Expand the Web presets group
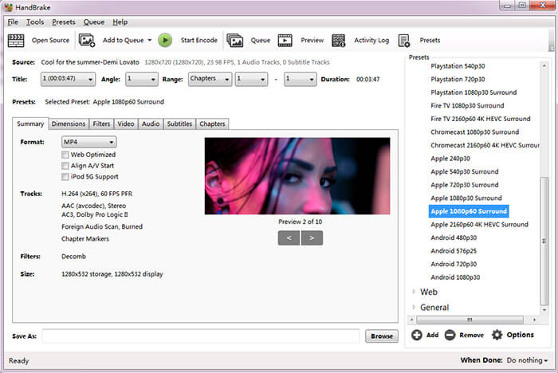Image resolution: width=558 pixels, height=373 pixels. point(414,292)
